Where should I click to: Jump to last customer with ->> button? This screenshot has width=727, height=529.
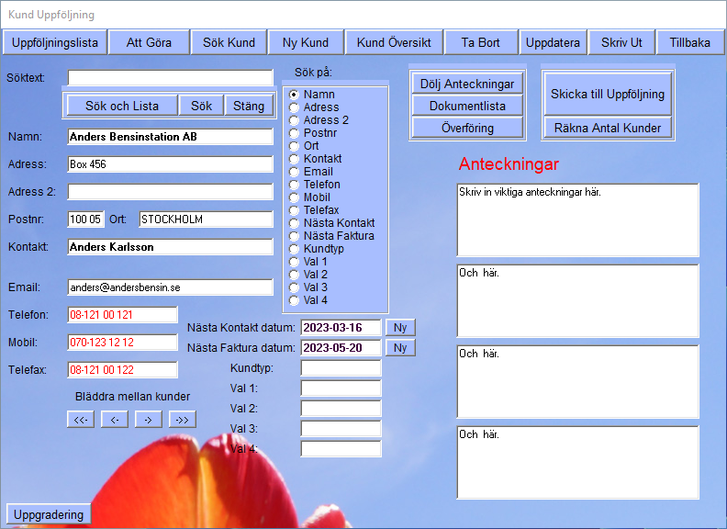(183, 420)
